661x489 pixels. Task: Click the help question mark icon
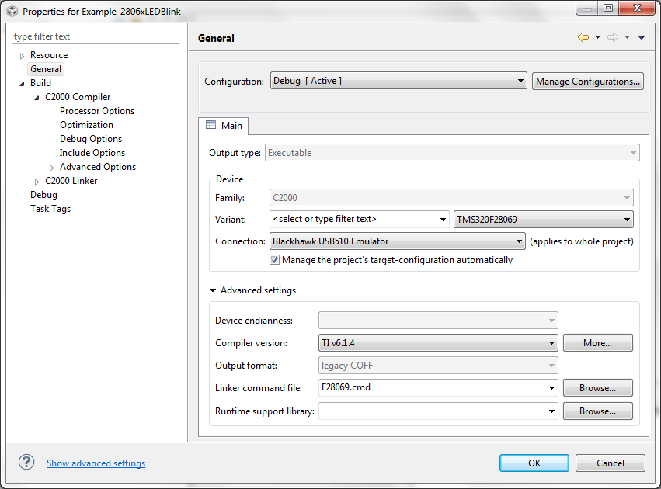[x=26, y=463]
